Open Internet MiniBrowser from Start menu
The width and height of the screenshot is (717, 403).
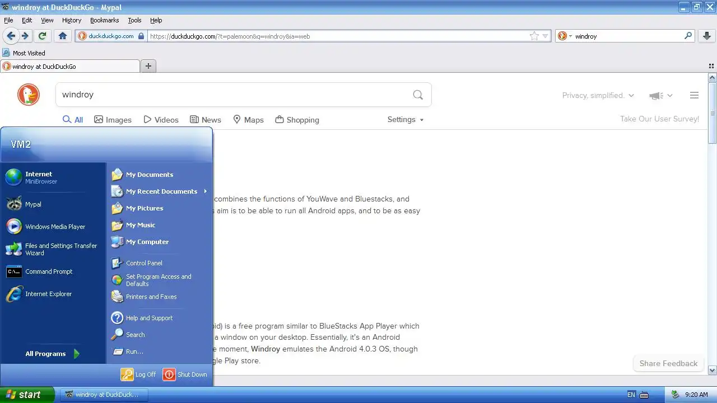tap(53, 177)
